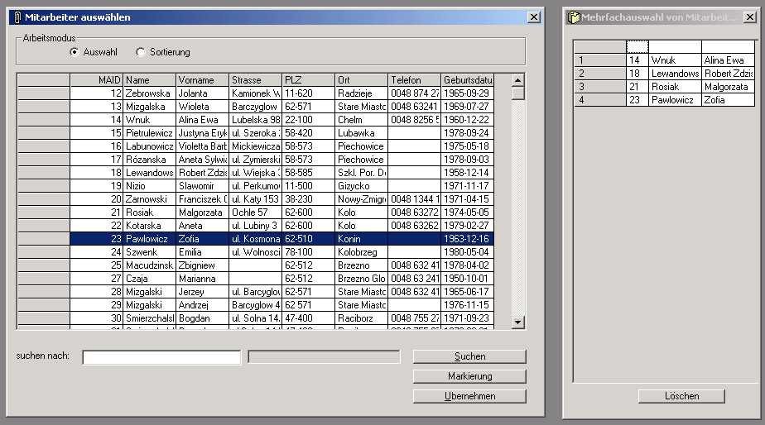Click PLZ cell 38-230
765x425 pixels.
click(309, 198)
